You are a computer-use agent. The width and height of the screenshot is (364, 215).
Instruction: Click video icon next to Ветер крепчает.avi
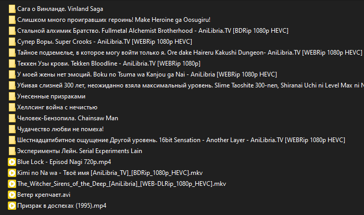tap(12, 195)
